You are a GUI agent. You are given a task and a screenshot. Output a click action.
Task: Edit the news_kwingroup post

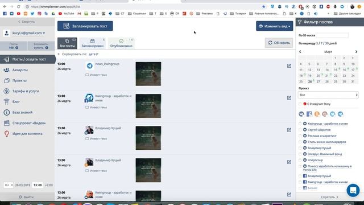pyautogui.click(x=289, y=66)
